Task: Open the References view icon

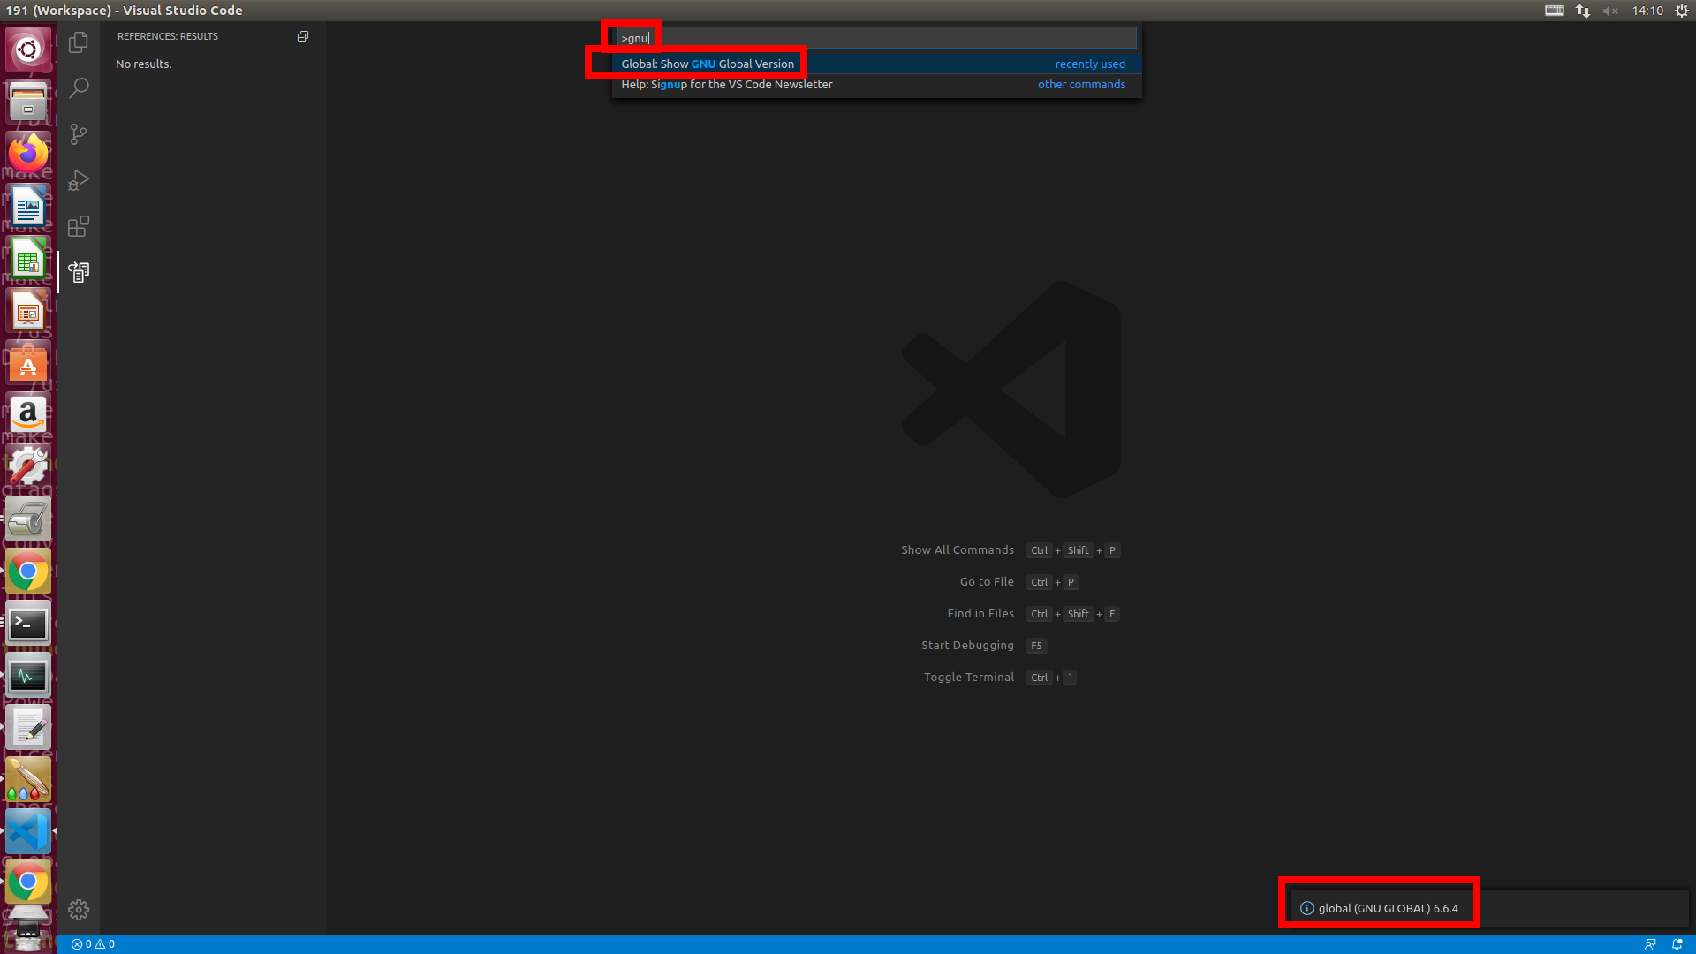Action: pos(79,272)
